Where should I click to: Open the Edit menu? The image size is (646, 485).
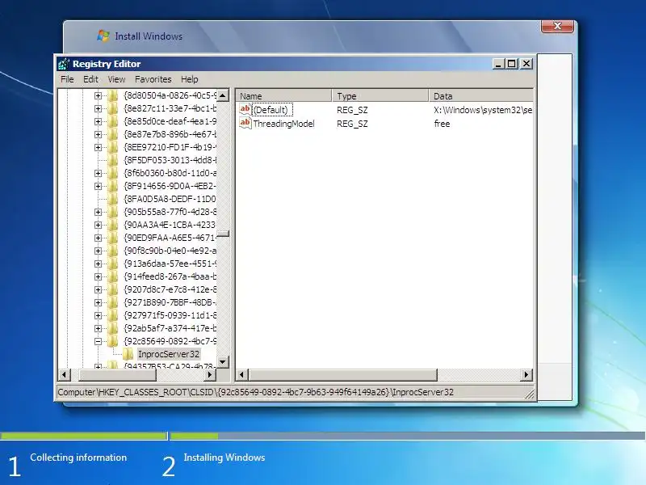90,79
